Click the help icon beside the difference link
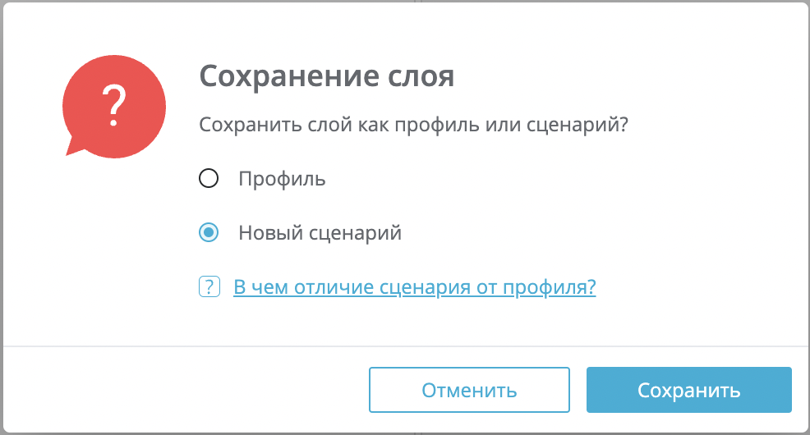The image size is (810, 435). 209,286
